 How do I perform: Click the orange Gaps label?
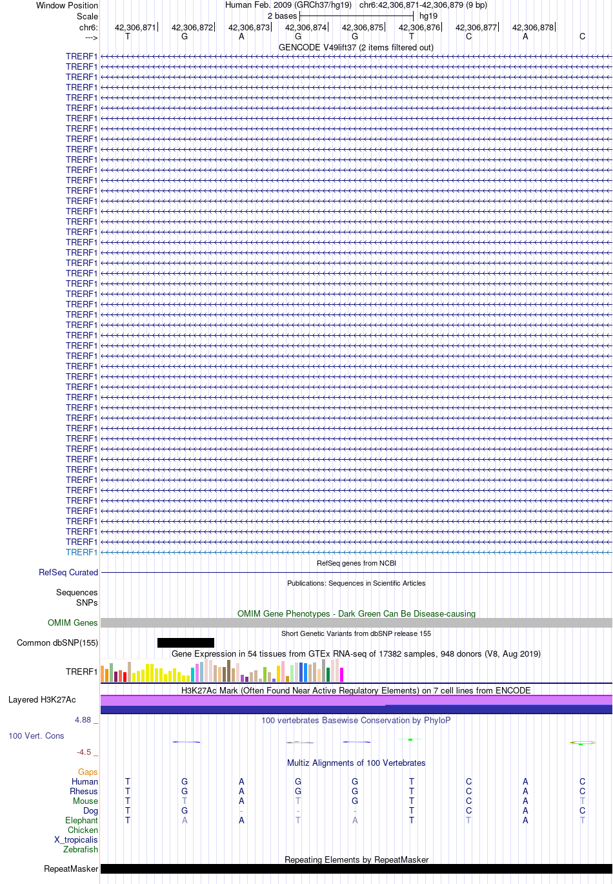88,772
